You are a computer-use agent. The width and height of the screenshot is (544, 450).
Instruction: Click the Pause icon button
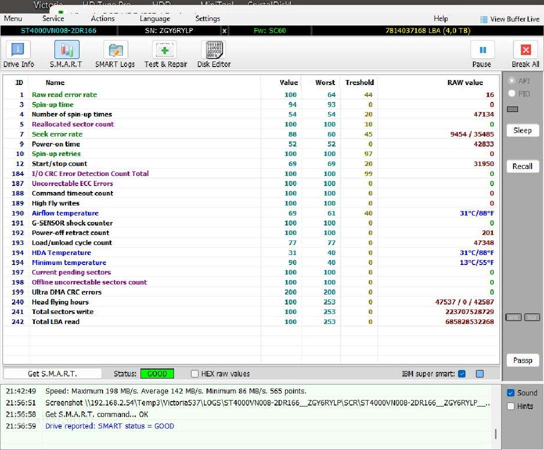pyautogui.click(x=482, y=50)
